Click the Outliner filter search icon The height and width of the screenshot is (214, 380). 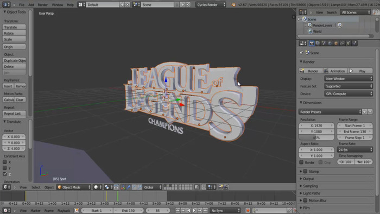pyautogui.click(x=376, y=12)
